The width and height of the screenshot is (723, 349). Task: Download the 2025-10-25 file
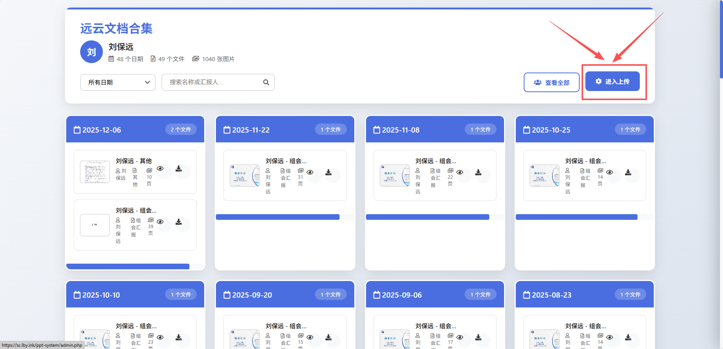pyautogui.click(x=628, y=172)
